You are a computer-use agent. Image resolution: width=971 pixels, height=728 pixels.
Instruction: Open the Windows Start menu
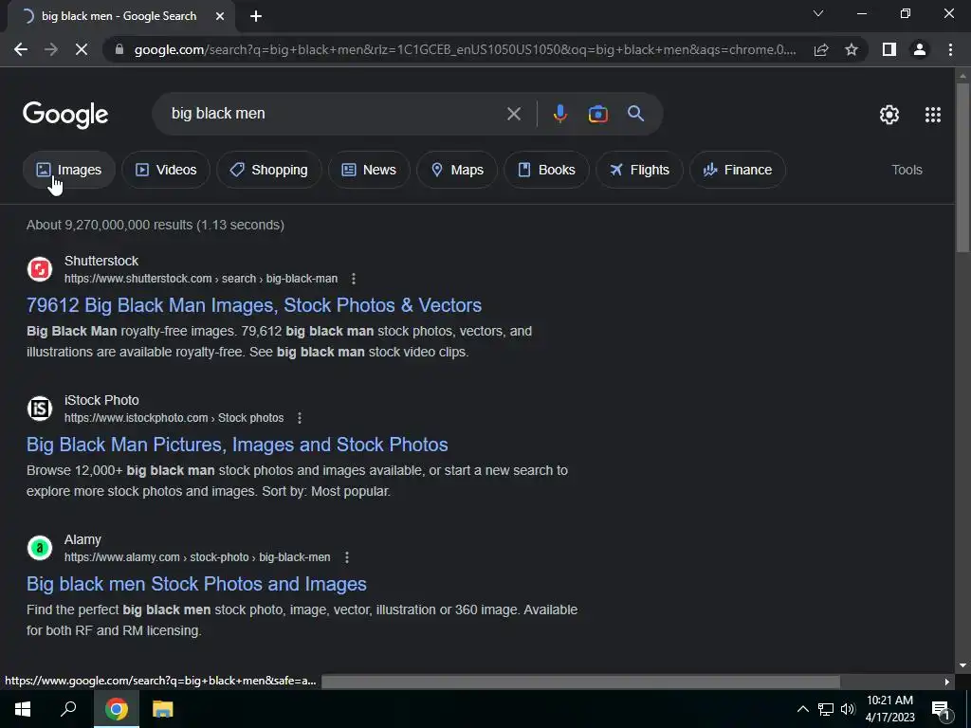pyautogui.click(x=23, y=709)
